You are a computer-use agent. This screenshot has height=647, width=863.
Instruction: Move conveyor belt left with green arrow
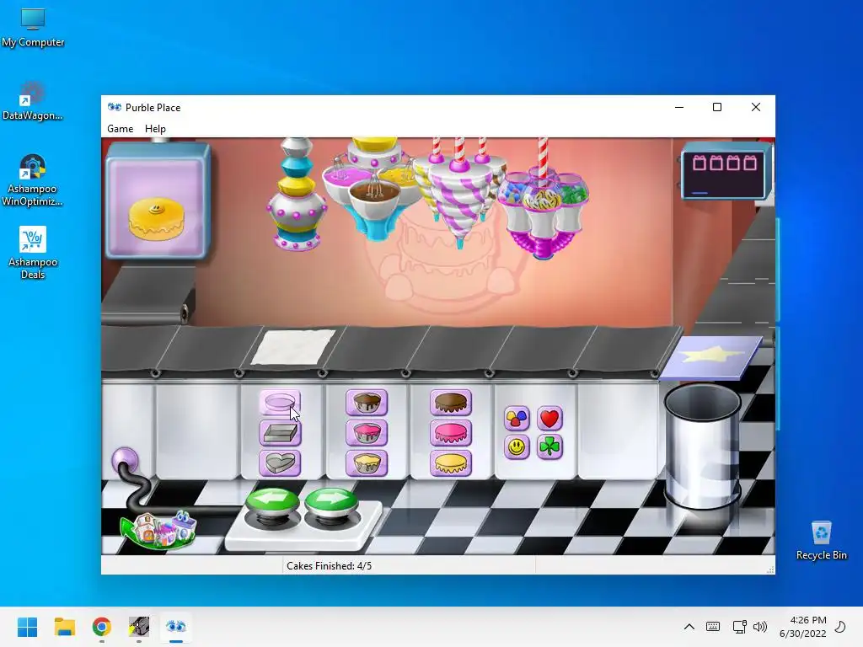[x=272, y=501]
